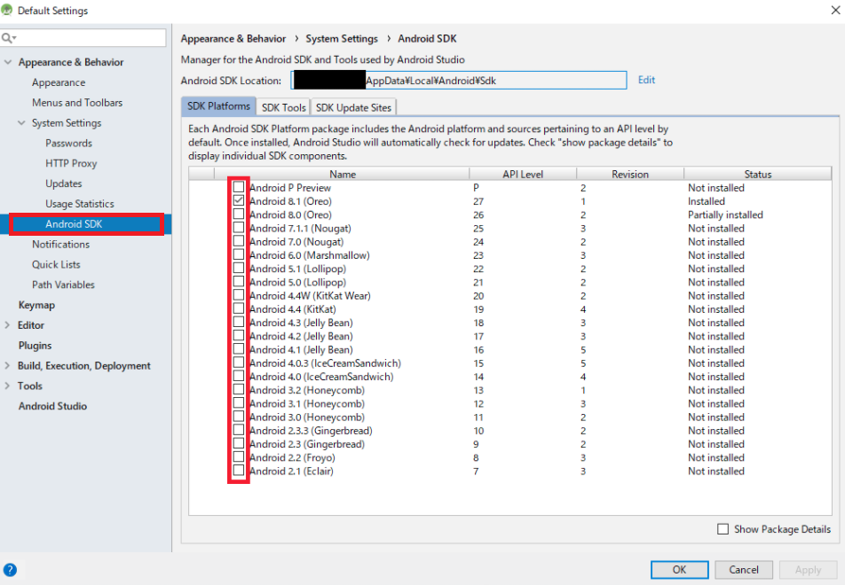This screenshot has width=845, height=585.
Task: Switch to the SDK Tools tab
Action: pos(283,107)
